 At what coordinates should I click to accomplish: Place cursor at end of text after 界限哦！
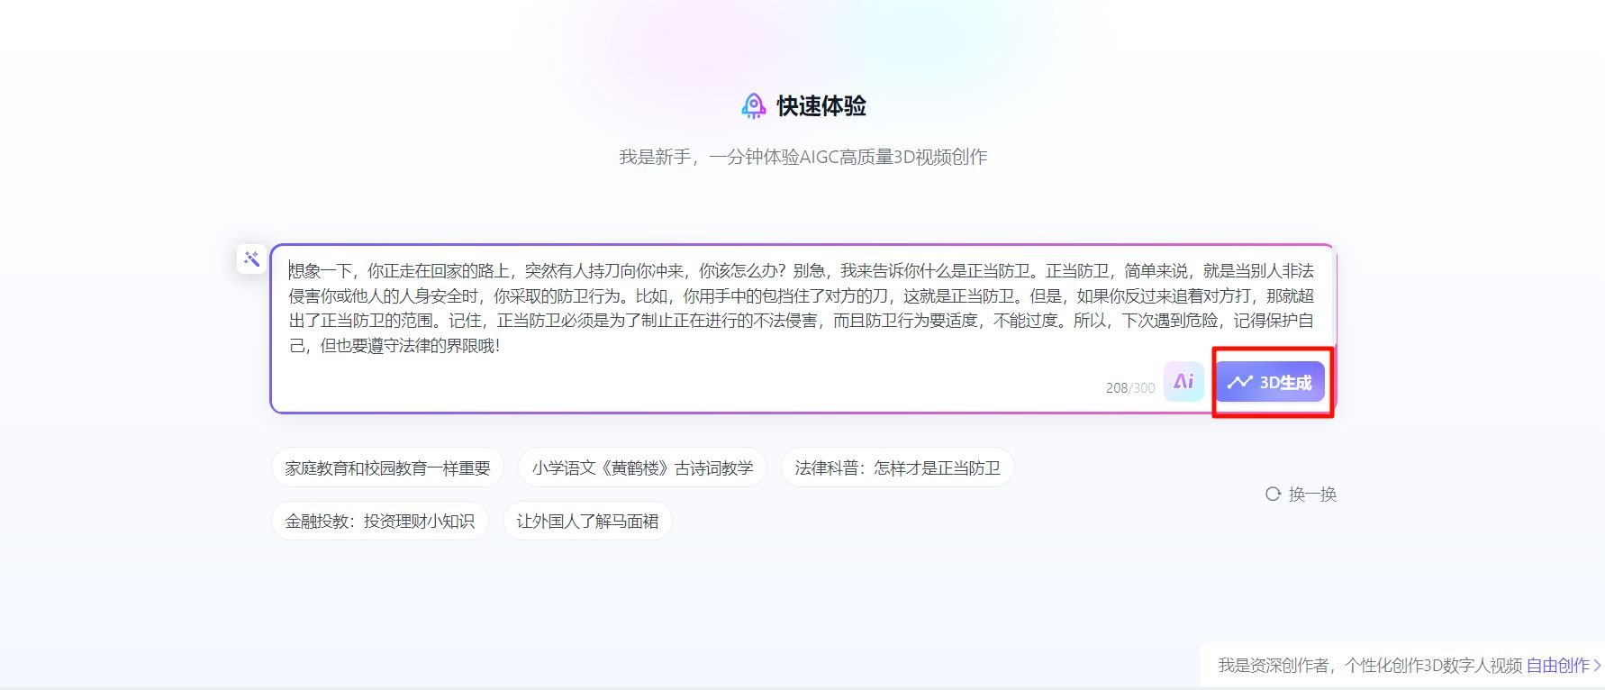[502, 346]
